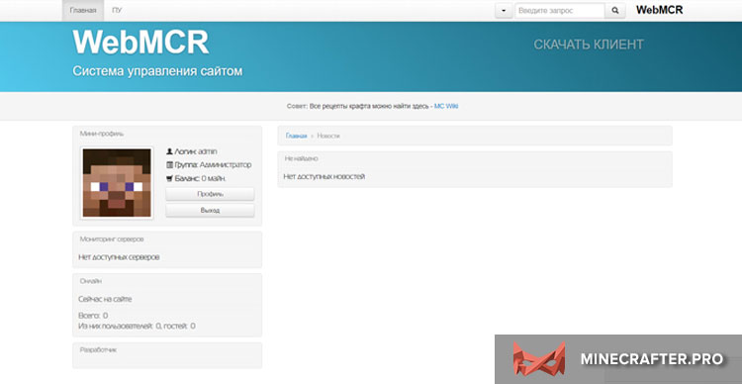
Task: Click the user icon beside Логин
Action: (169, 151)
